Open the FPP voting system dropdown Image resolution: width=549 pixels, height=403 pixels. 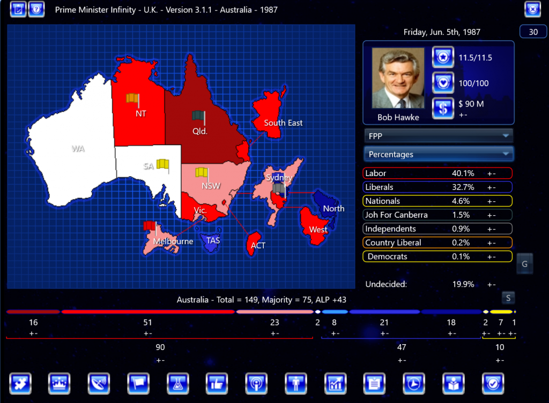(x=438, y=135)
